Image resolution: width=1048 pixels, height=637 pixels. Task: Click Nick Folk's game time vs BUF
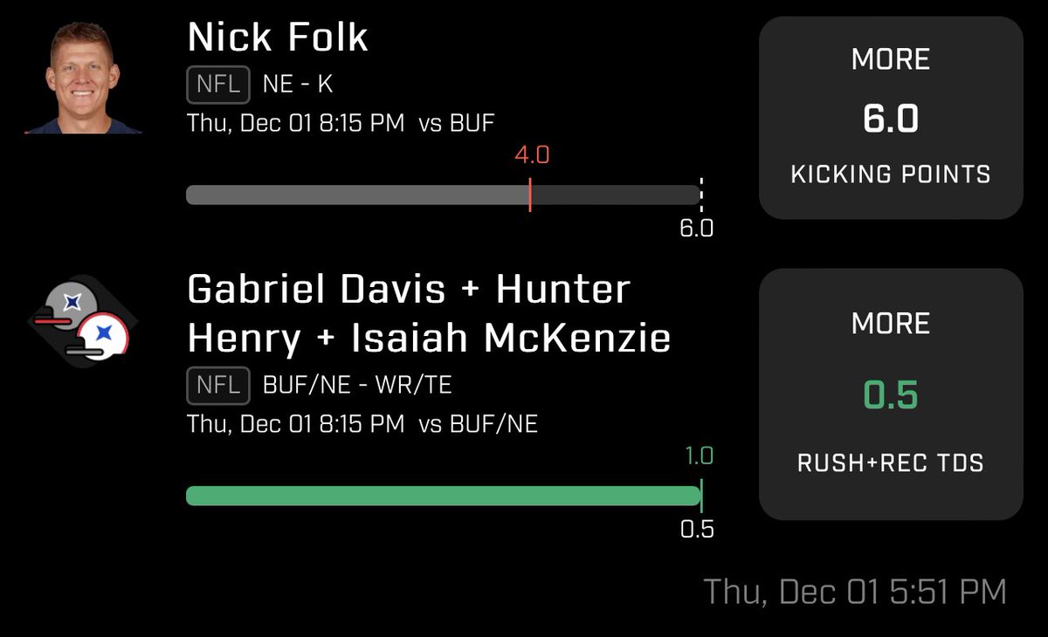click(x=341, y=123)
